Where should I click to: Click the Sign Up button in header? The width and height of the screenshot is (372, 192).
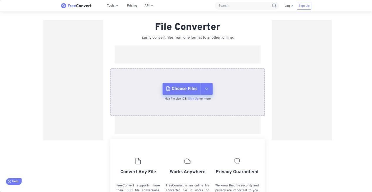304,6
